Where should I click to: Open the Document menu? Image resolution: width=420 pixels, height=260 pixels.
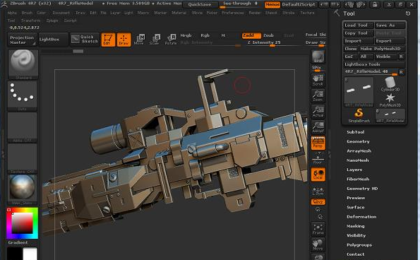61,13
